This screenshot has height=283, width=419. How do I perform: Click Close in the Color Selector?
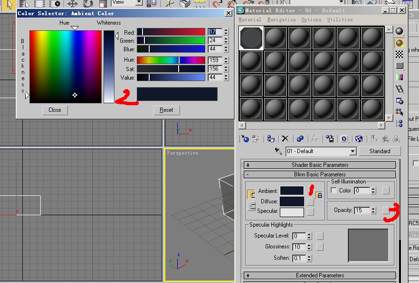click(x=55, y=110)
